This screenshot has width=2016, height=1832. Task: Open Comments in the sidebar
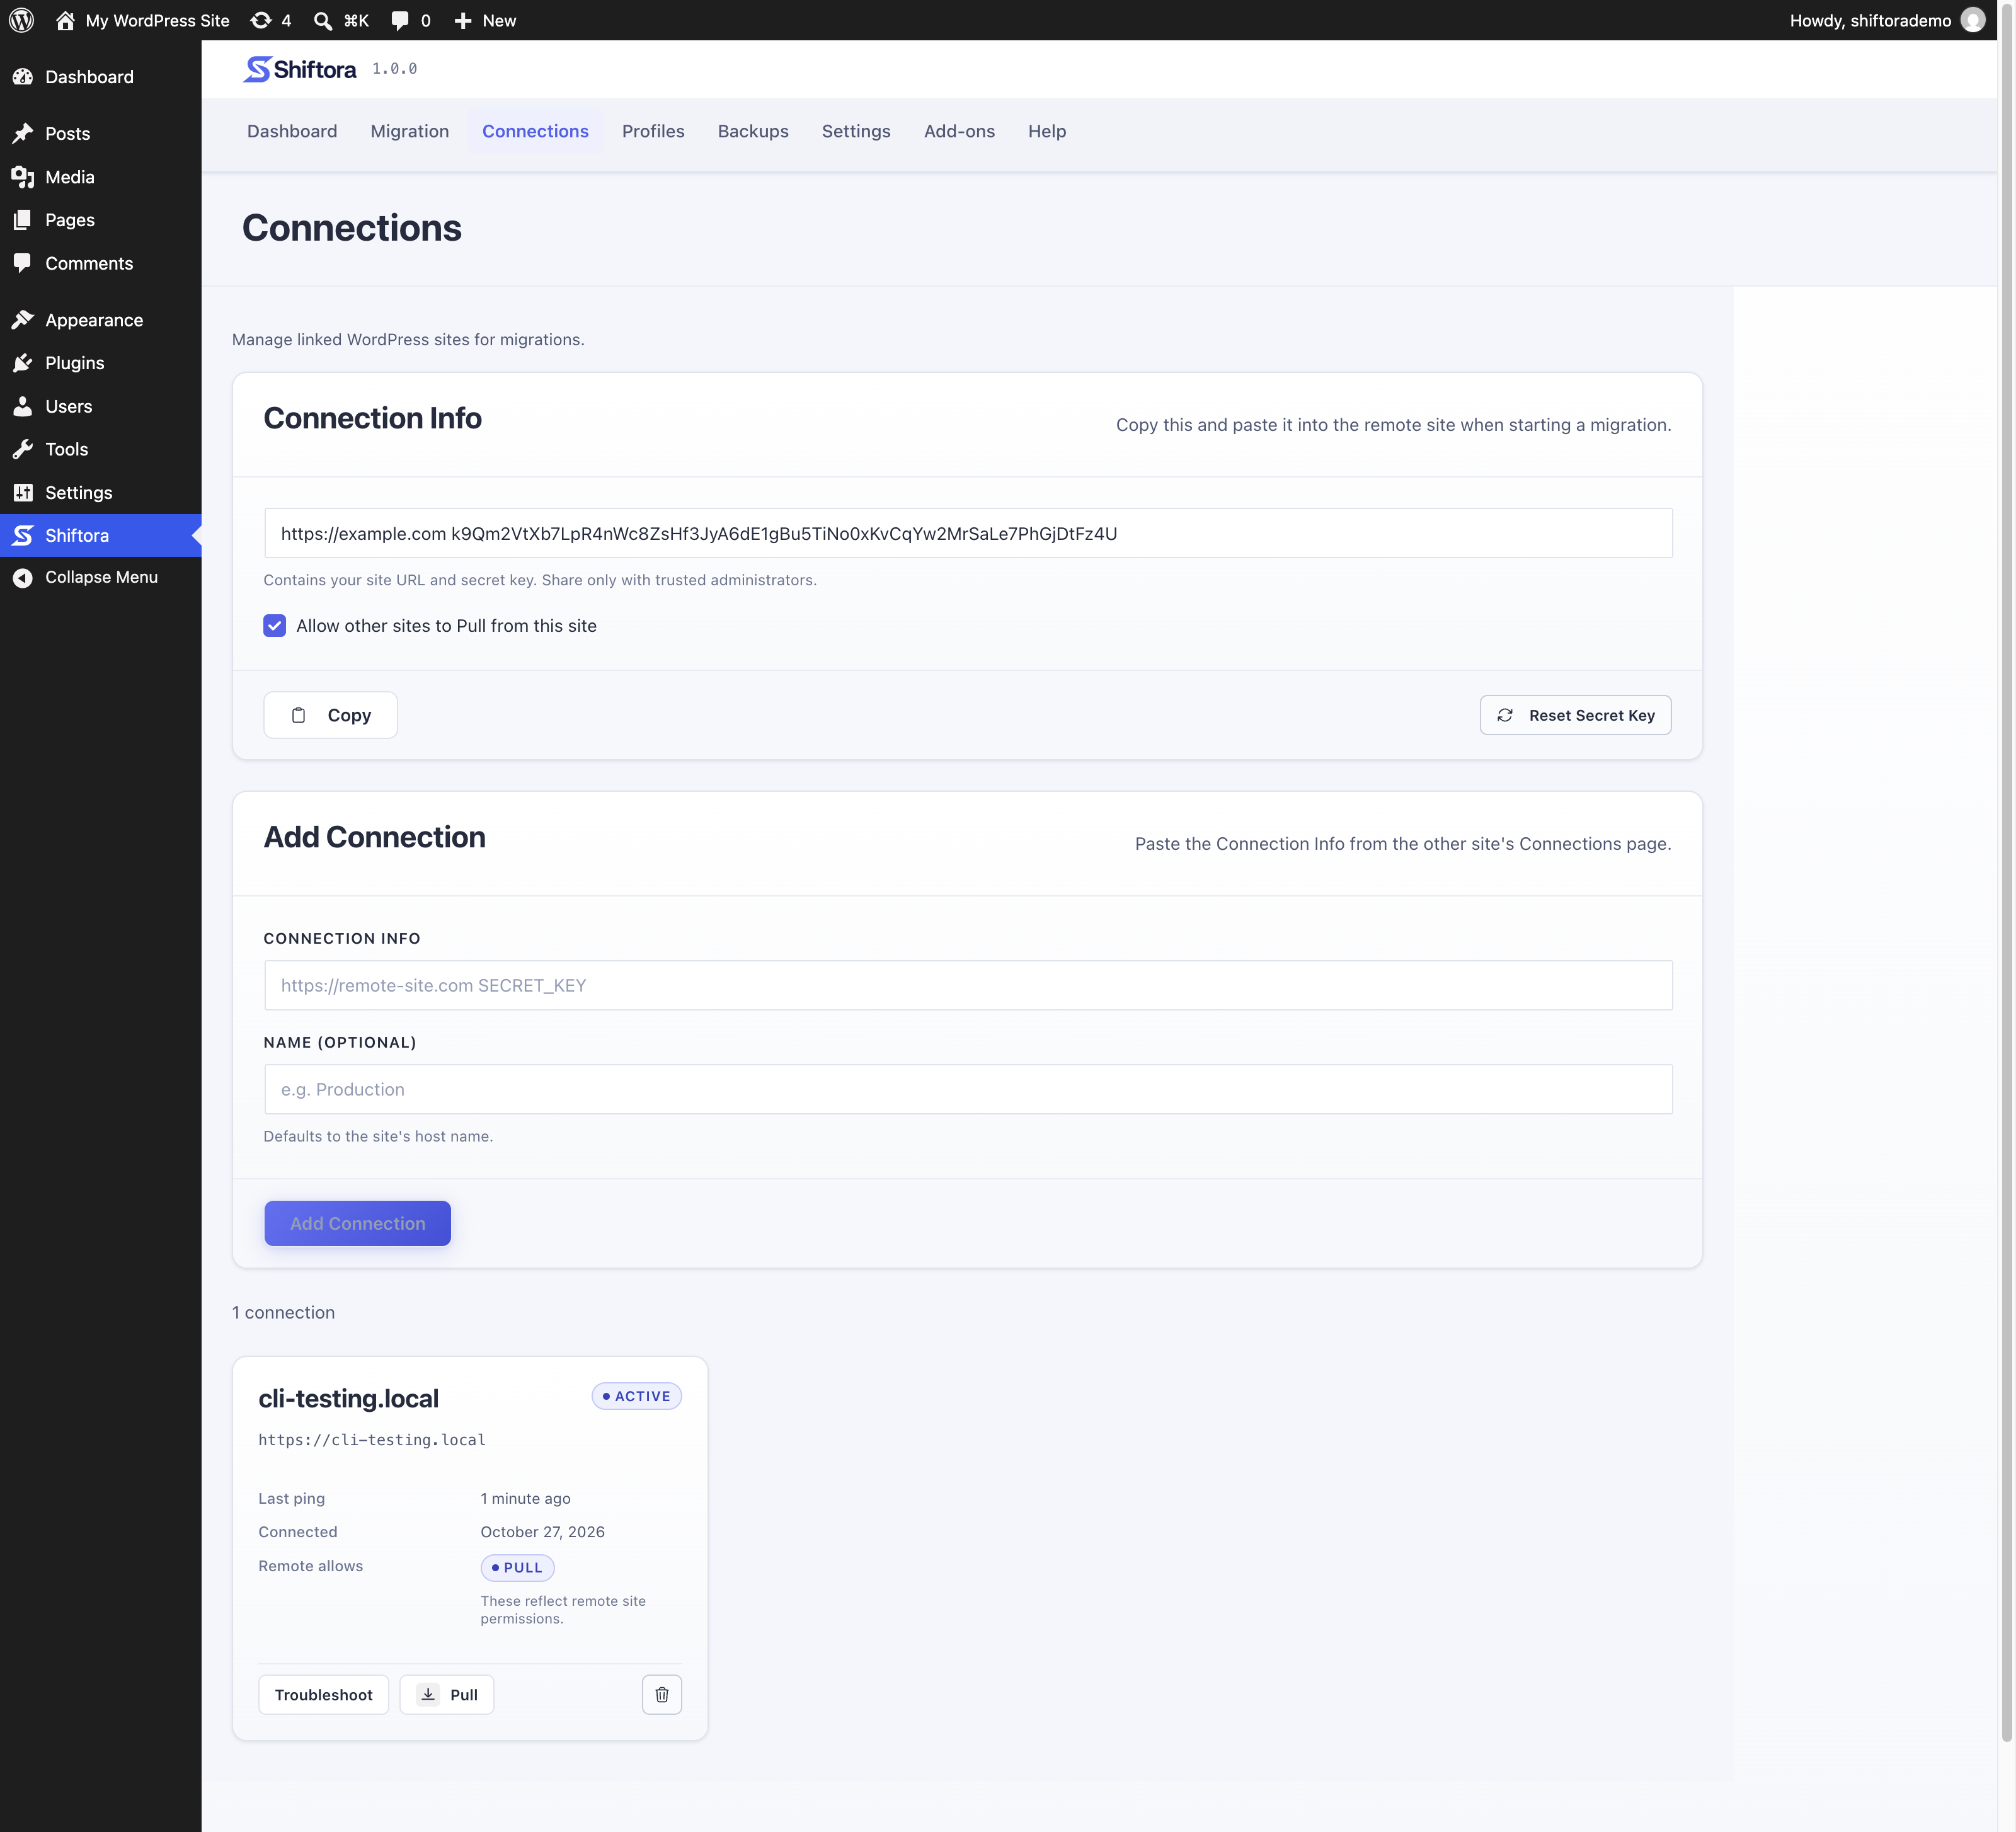(100, 263)
